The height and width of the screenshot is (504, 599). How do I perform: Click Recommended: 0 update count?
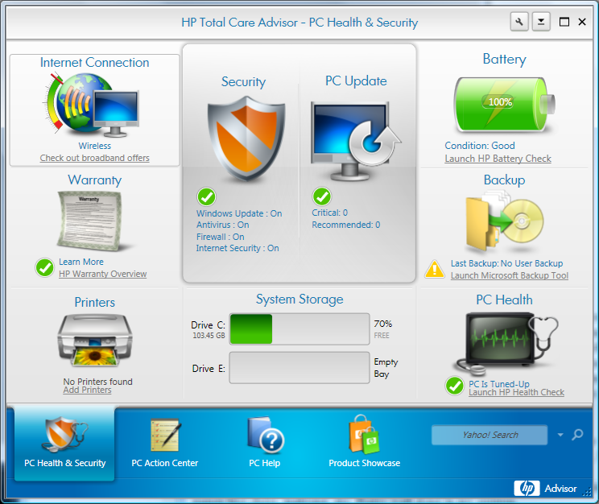pos(346,225)
